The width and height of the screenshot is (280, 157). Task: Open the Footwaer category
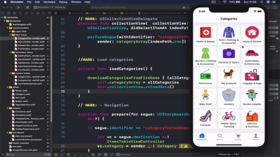coord(205,119)
